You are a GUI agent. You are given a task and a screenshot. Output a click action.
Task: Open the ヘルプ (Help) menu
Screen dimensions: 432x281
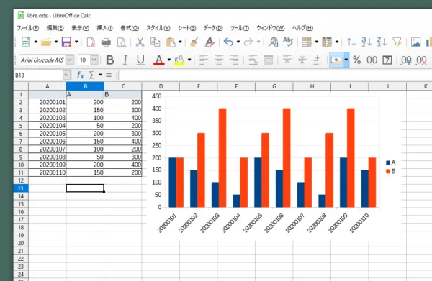tap(302, 28)
